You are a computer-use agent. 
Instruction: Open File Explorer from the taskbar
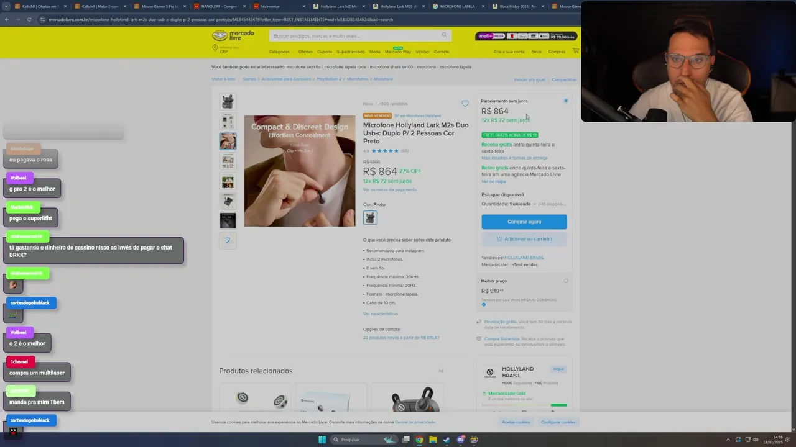coord(433,440)
